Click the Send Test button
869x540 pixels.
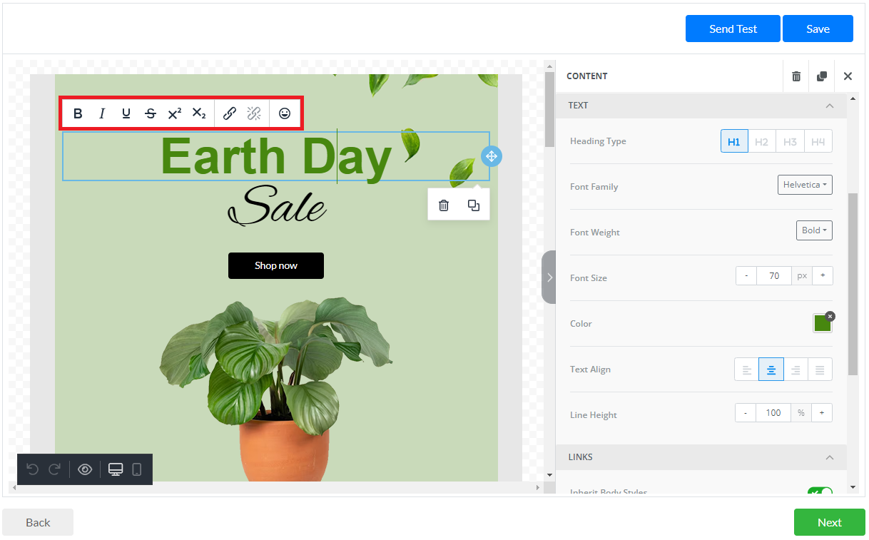pos(733,29)
